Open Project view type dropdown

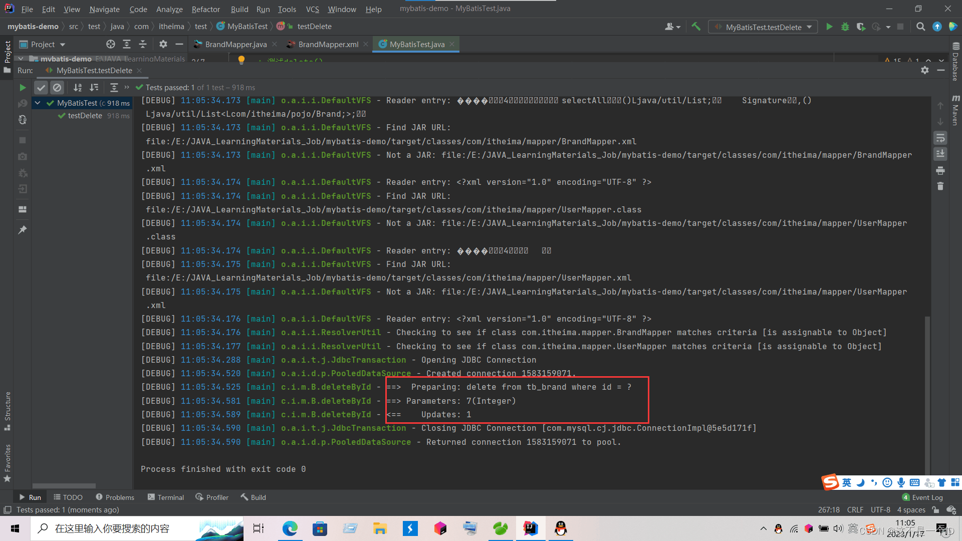[x=43, y=45]
